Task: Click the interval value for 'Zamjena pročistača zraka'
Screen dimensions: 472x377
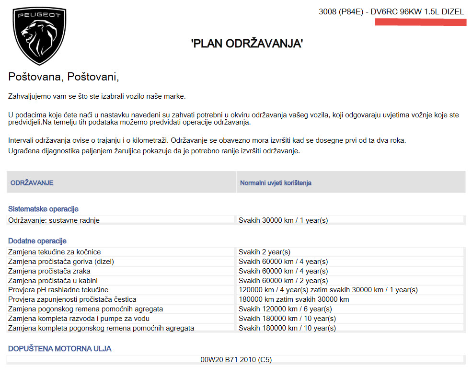Action: click(x=283, y=271)
